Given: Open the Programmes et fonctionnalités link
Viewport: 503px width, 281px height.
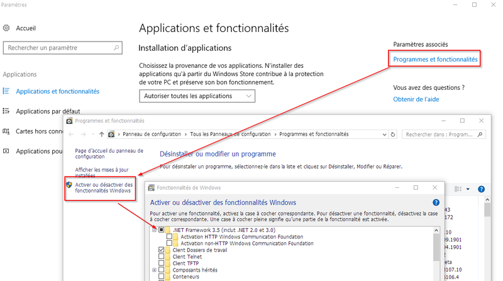Looking at the screenshot, I should [x=435, y=60].
